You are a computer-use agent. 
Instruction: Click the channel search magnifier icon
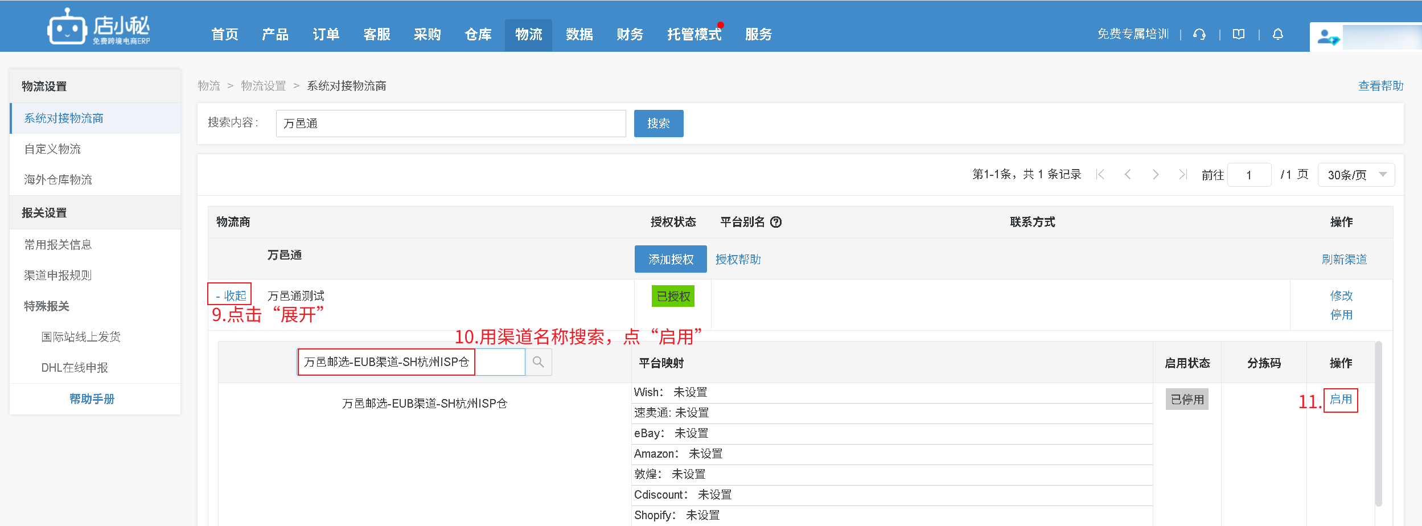pos(538,362)
